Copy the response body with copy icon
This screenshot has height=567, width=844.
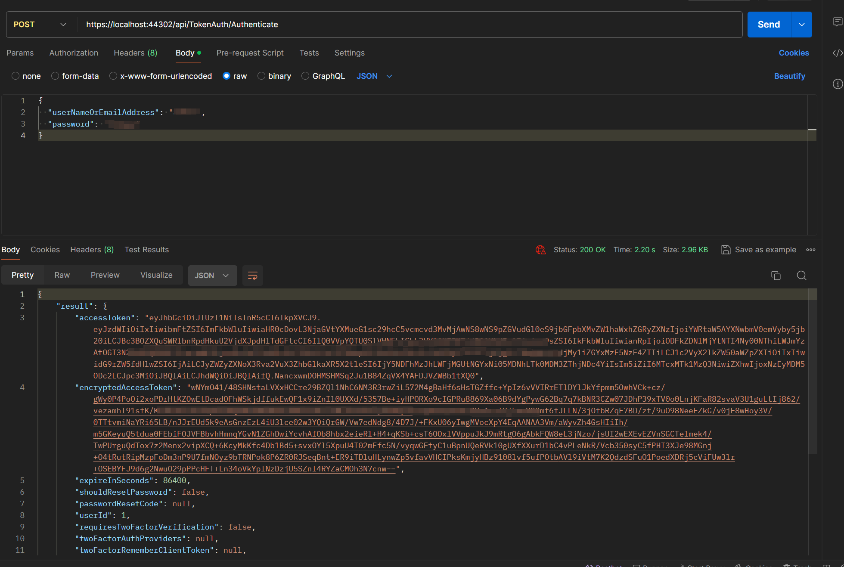tap(776, 276)
